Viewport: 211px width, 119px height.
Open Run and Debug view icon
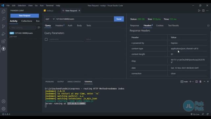coord(4,34)
